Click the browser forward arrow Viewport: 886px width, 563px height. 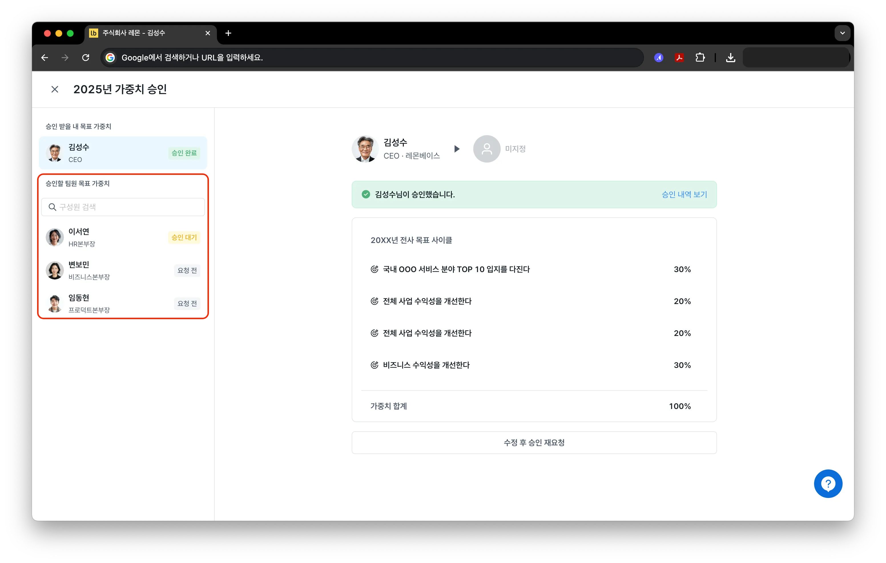click(x=65, y=58)
